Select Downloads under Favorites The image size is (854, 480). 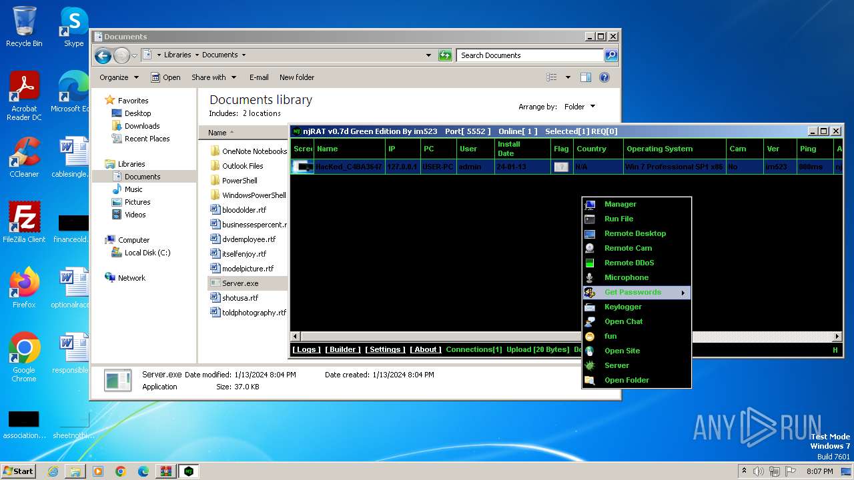[142, 126]
